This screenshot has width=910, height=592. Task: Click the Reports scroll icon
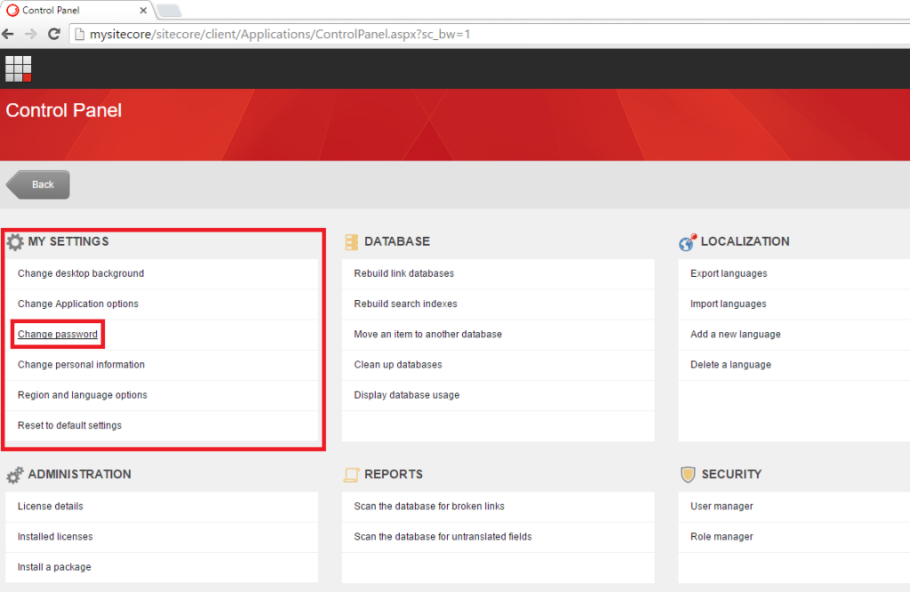pos(351,475)
